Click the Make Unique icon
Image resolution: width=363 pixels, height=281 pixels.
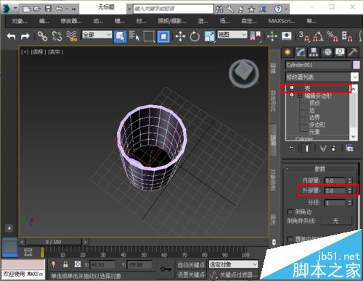point(323,148)
